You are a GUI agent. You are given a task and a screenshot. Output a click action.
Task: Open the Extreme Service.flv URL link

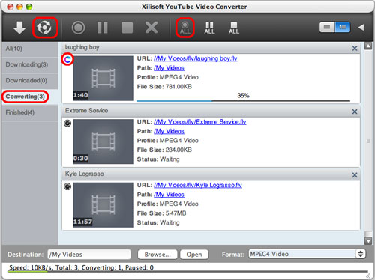200,122
